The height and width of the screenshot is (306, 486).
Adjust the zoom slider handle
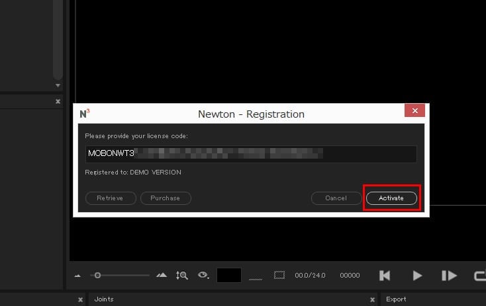coord(97,275)
